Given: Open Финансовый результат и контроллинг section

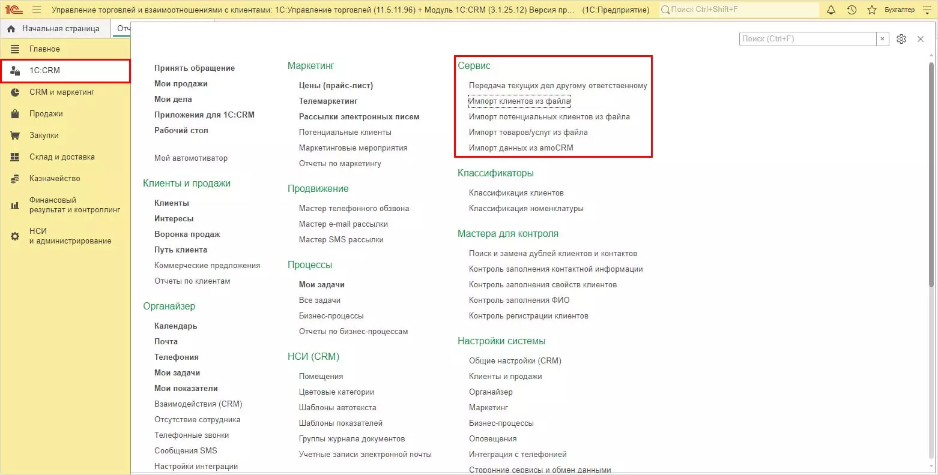Looking at the screenshot, I should [65, 205].
